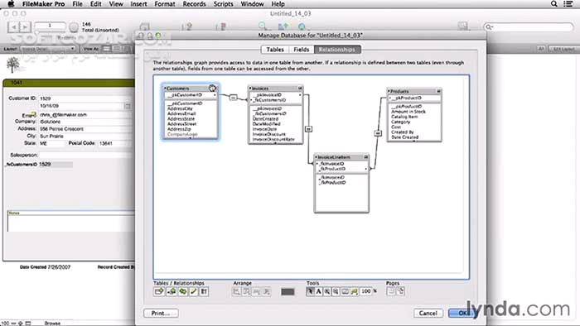Click the zoom percentage field showing 100

pyautogui.click(x=366, y=291)
